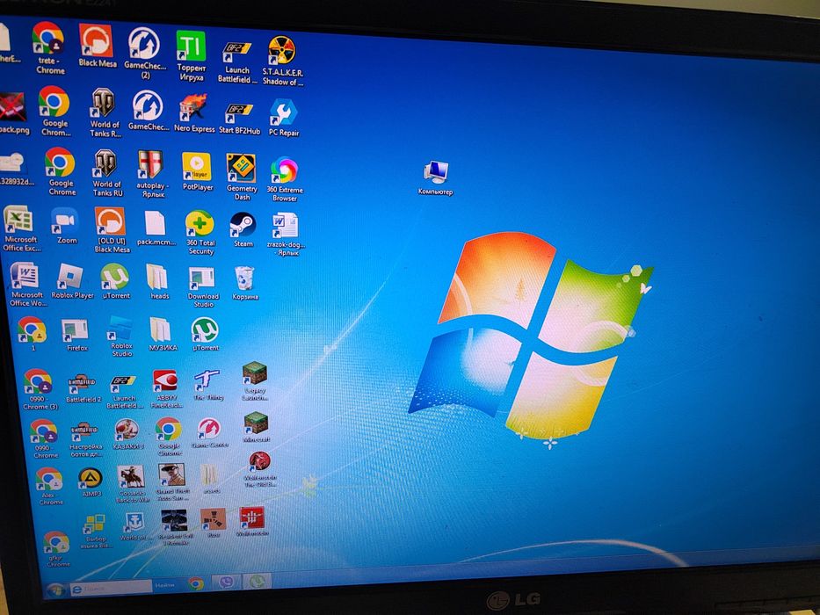
Task: Launch The Thing game shortcut
Action: [x=207, y=385]
